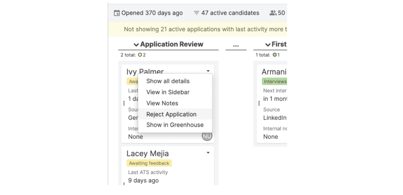Click the Awaiting feedback badge on Lacey Mejia's card
The image size is (403, 195).
pos(149,163)
